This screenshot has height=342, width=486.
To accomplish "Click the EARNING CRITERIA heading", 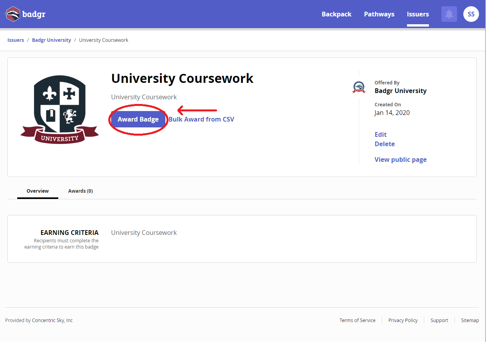I will click(70, 233).
